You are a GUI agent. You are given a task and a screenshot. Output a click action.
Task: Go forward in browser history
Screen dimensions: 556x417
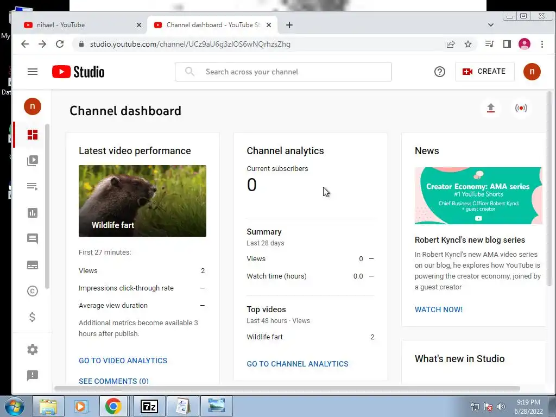(x=42, y=44)
